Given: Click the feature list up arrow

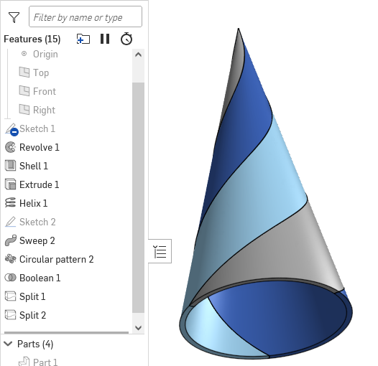Looking at the screenshot, I should 139,55.
